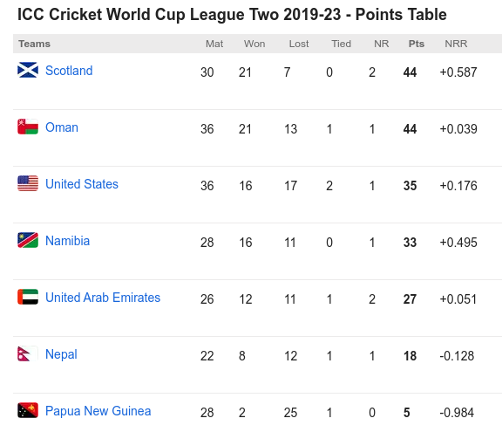Select the NRR column header
The image size is (502, 432).
click(456, 44)
